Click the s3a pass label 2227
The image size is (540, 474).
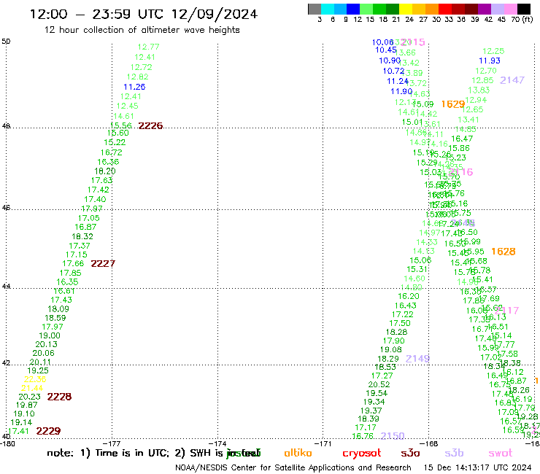coord(103,264)
